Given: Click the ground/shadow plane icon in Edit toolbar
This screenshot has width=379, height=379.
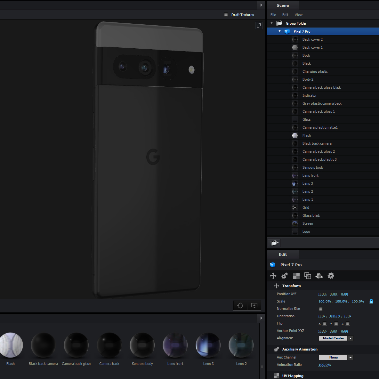Looking at the screenshot, I should coord(319,276).
